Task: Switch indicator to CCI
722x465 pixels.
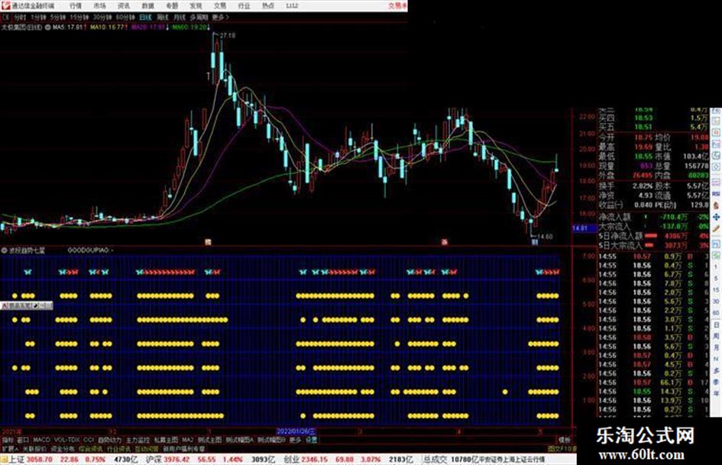Action: 89,440
